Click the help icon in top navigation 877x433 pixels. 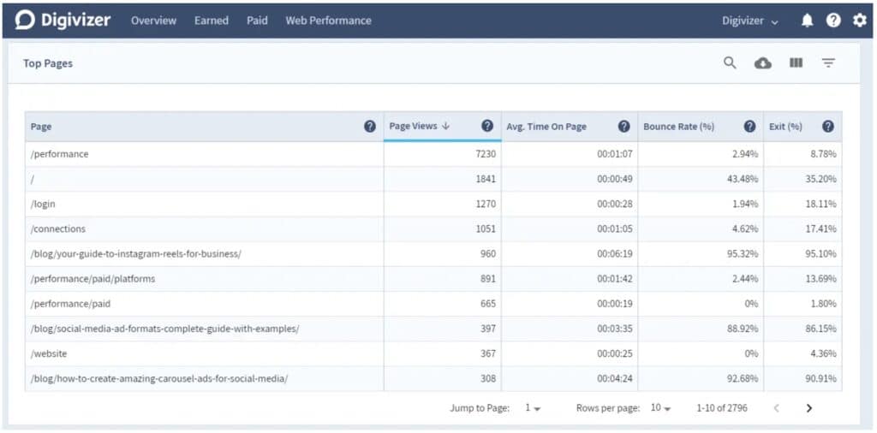(833, 21)
